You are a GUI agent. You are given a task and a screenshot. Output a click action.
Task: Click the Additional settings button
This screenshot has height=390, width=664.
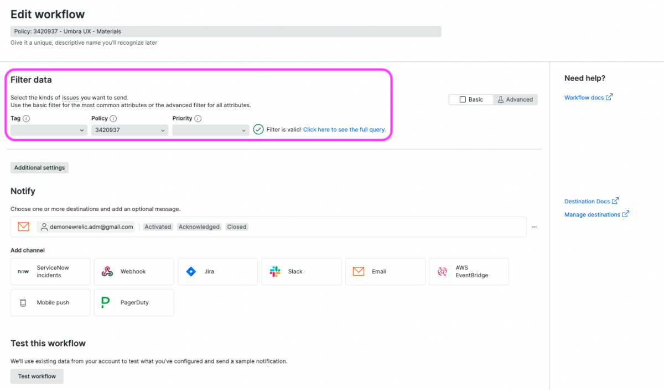(39, 168)
